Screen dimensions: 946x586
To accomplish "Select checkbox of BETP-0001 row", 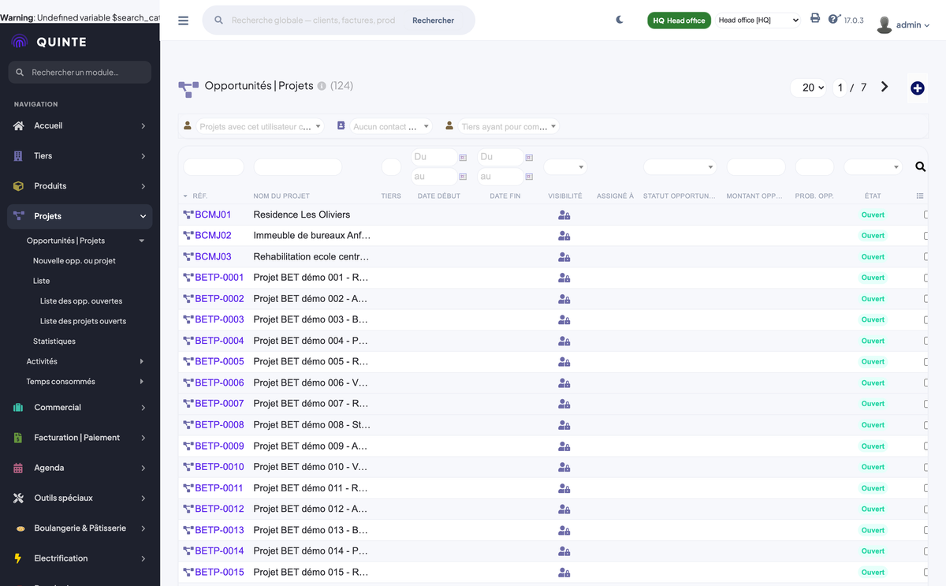I will [x=927, y=278].
